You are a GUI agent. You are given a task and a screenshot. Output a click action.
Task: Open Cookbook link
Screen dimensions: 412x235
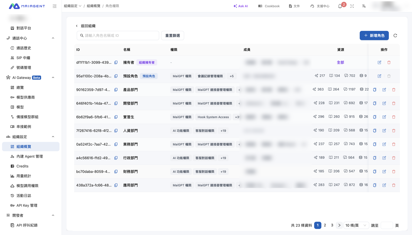269,6
